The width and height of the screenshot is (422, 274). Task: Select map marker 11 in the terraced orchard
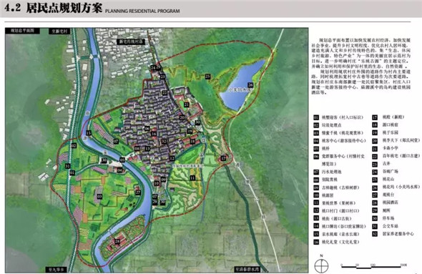point(192,178)
